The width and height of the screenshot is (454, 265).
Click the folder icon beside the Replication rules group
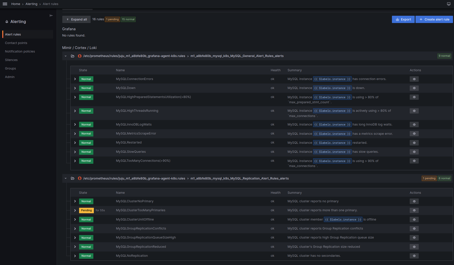pos(73,178)
